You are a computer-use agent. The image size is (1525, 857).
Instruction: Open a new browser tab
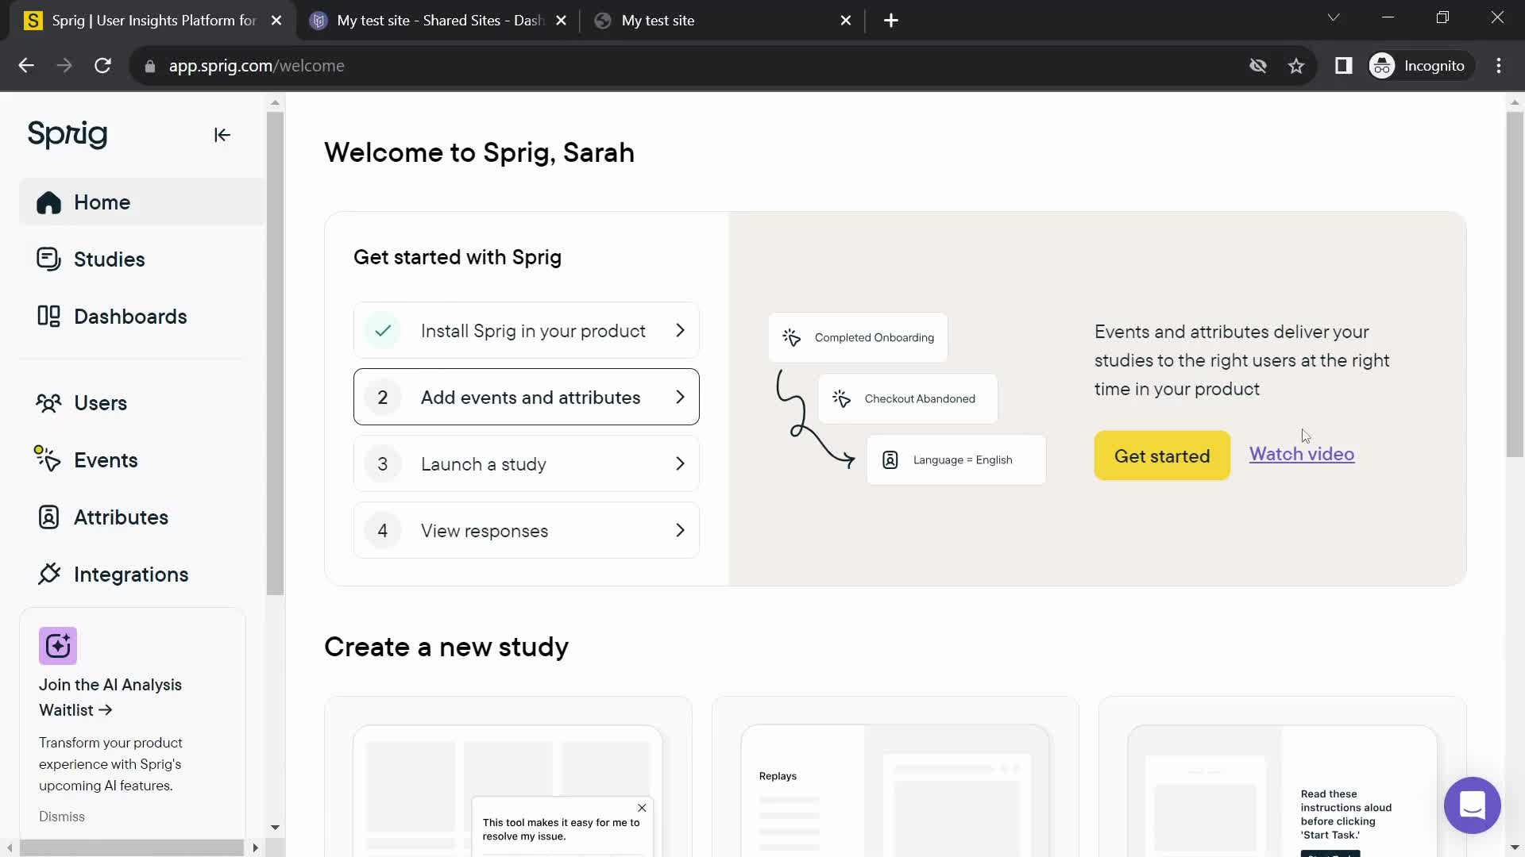click(891, 21)
